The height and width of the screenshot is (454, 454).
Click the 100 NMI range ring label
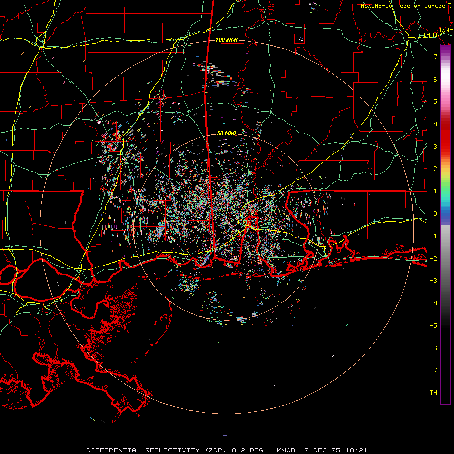(x=226, y=40)
